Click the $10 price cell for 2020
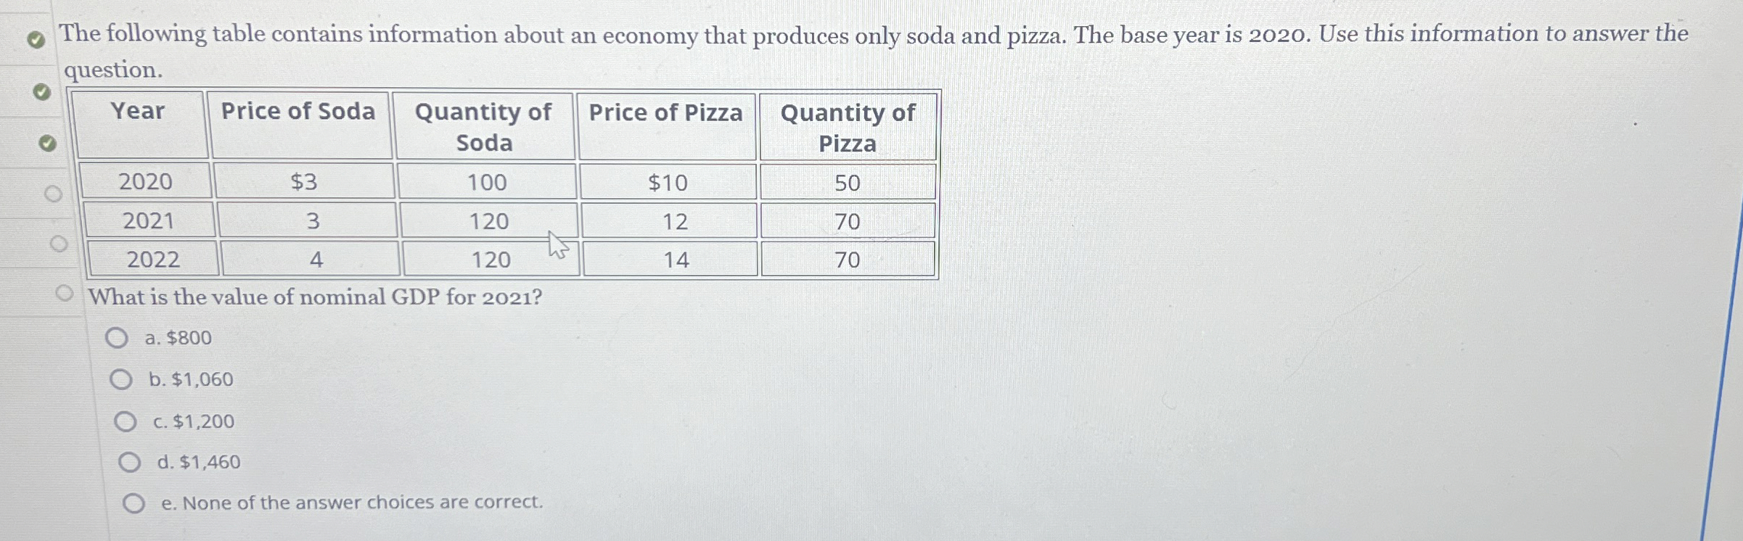 point(668,183)
